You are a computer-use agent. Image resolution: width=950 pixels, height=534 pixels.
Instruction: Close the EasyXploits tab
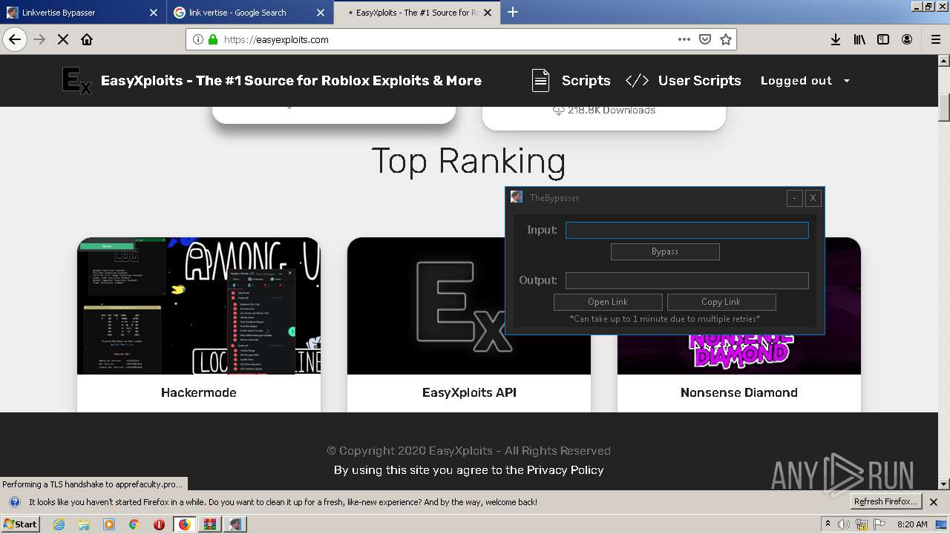pyautogui.click(x=487, y=13)
